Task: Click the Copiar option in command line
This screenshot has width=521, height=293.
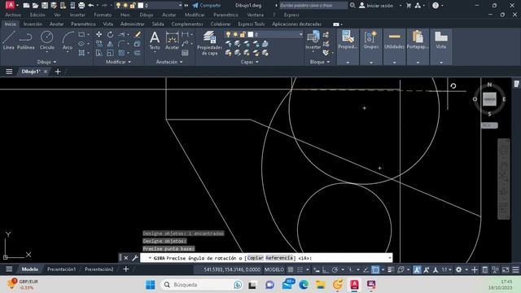Action: pyautogui.click(x=255, y=258)
